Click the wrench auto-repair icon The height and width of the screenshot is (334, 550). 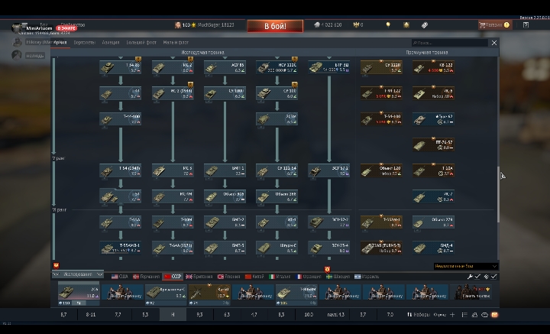470,277
